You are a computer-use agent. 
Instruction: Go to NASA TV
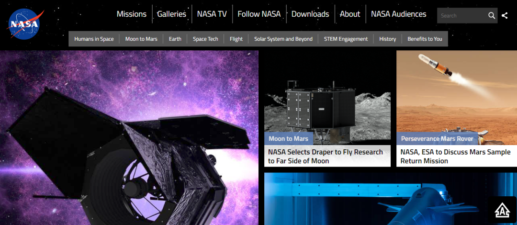[x=212, y=14]
